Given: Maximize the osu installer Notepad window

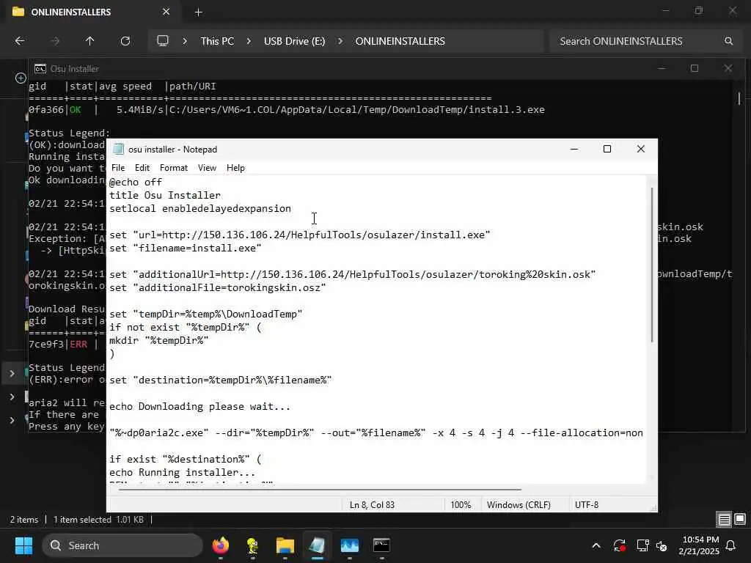Looking at the screenshot, I should click(x=607, y=149).
